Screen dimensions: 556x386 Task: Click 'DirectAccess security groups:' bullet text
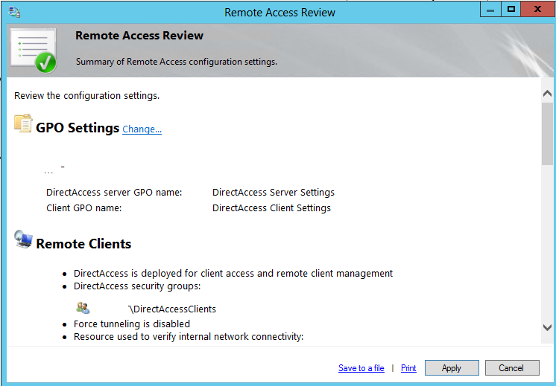137,286
